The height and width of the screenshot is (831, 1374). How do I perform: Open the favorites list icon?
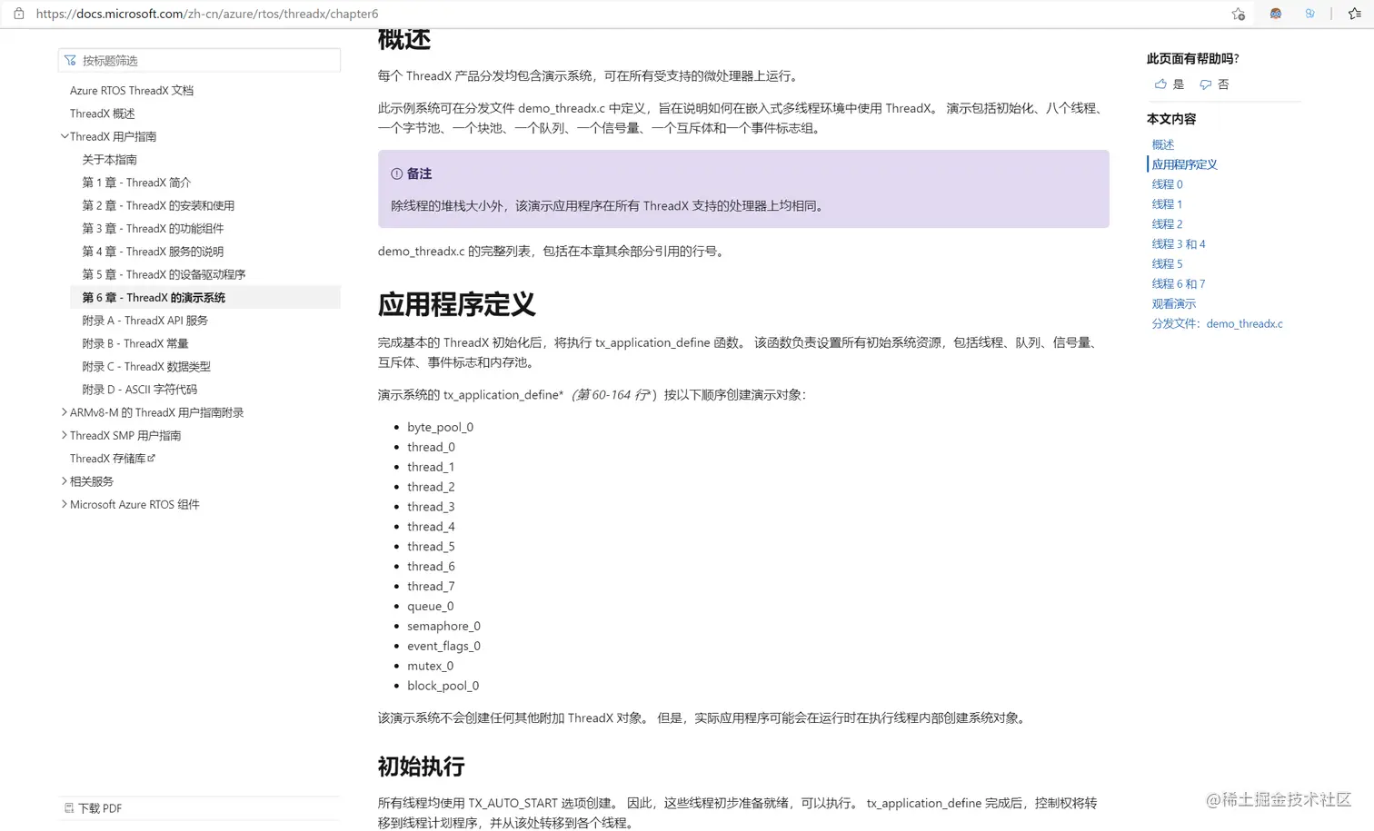click(1354, 14)
